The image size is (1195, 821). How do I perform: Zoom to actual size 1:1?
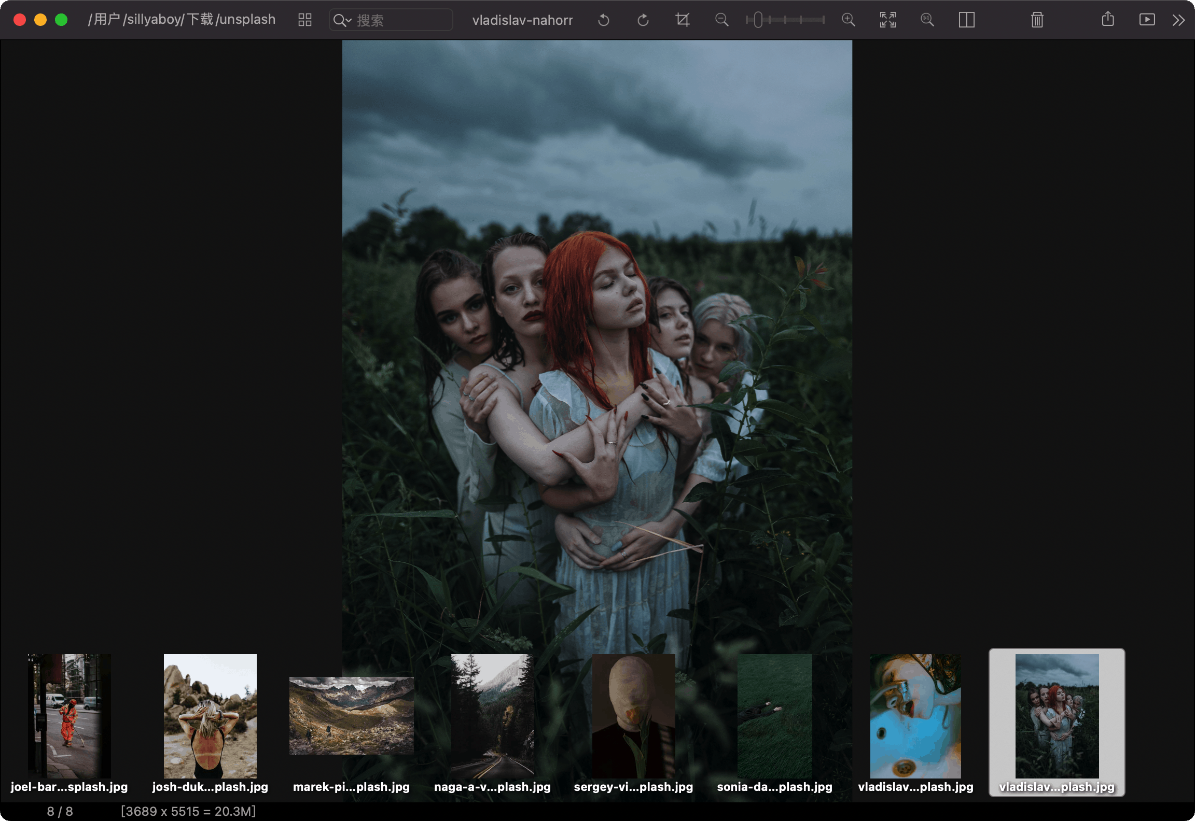927,20
